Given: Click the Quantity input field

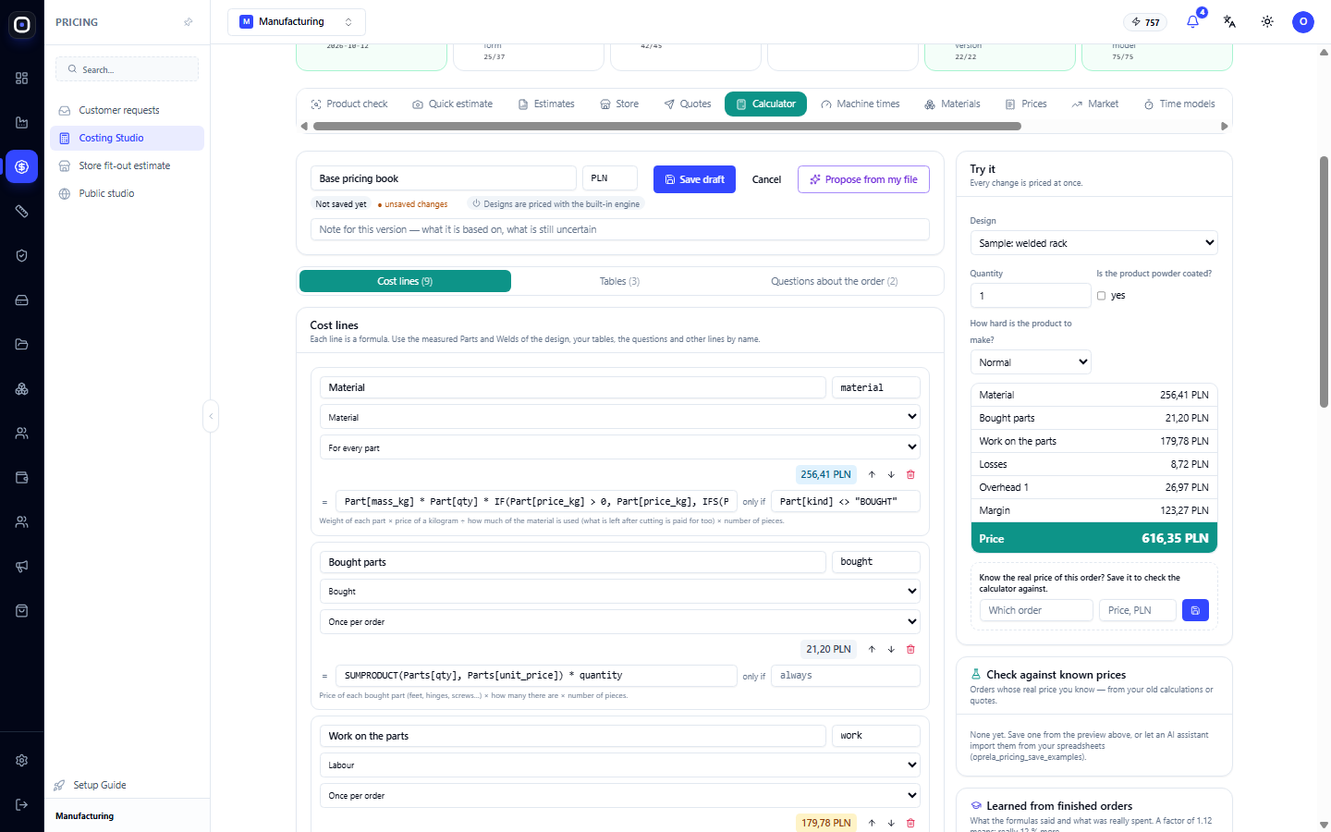Looking at the screenshot, I should pyautogui.click(x=1031, y=296).
